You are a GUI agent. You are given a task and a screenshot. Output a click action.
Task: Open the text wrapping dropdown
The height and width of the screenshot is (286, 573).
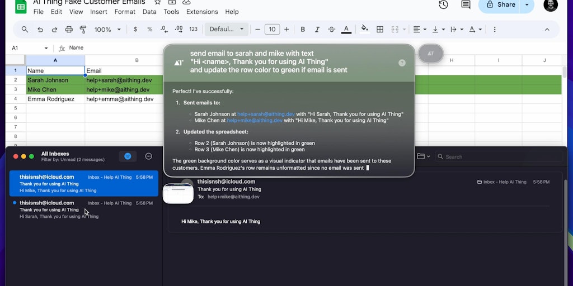pos(457,30)
